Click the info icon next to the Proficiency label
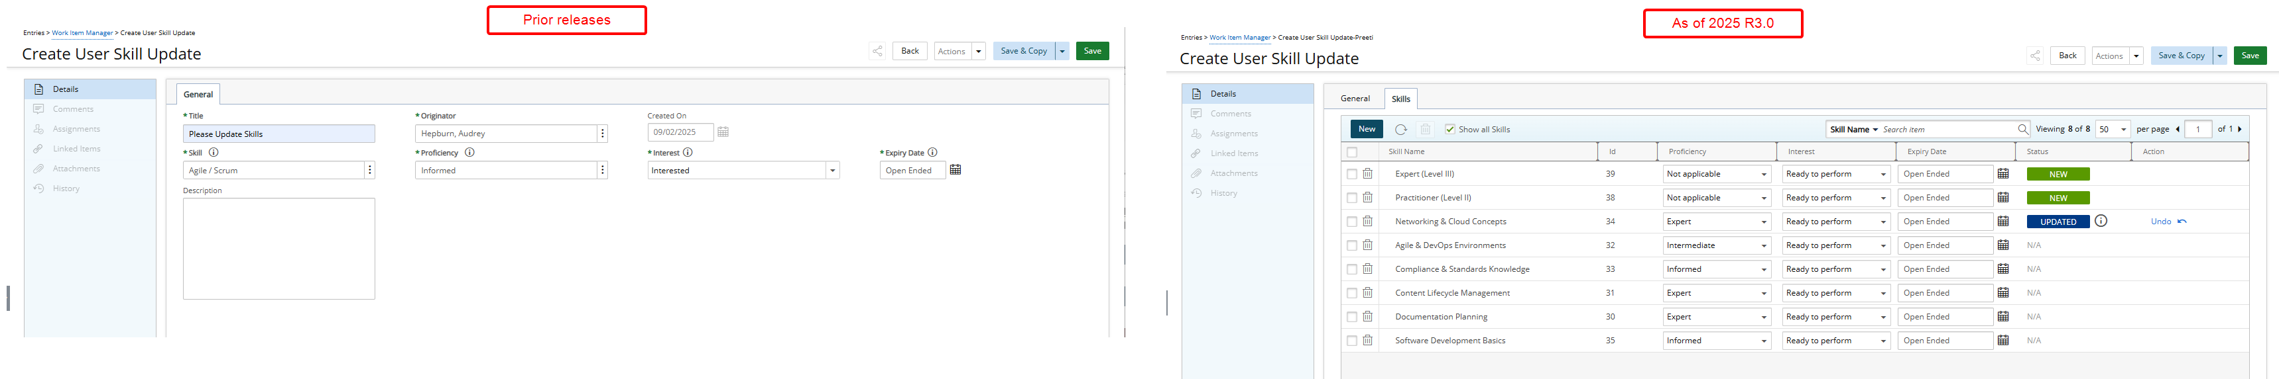This screenshot has height=379, width=2279. click(x=469, y=153)
